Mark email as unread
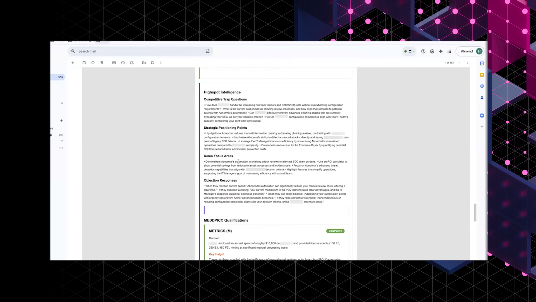Viewport: 536px width, 302px height. tap(114, 63)
